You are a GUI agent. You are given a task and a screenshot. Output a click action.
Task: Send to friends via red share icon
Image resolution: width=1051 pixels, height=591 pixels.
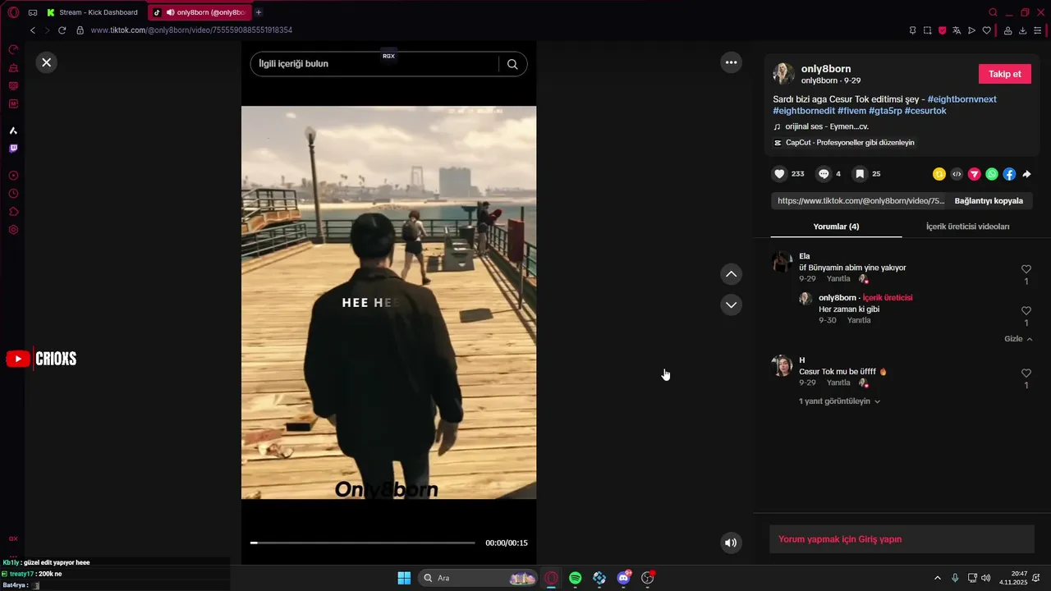pos(974,174)
